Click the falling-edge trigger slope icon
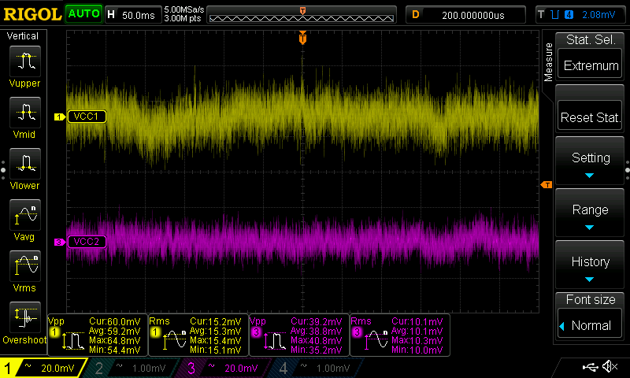Viewport: 630px width, 378px height. click(555, 15)
